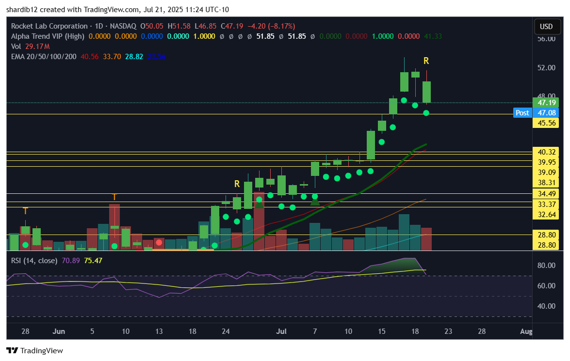Select the EMA 20/50/100/200 indicator label
This screenshot has width=570, height=361.
[x=44, y=57]
